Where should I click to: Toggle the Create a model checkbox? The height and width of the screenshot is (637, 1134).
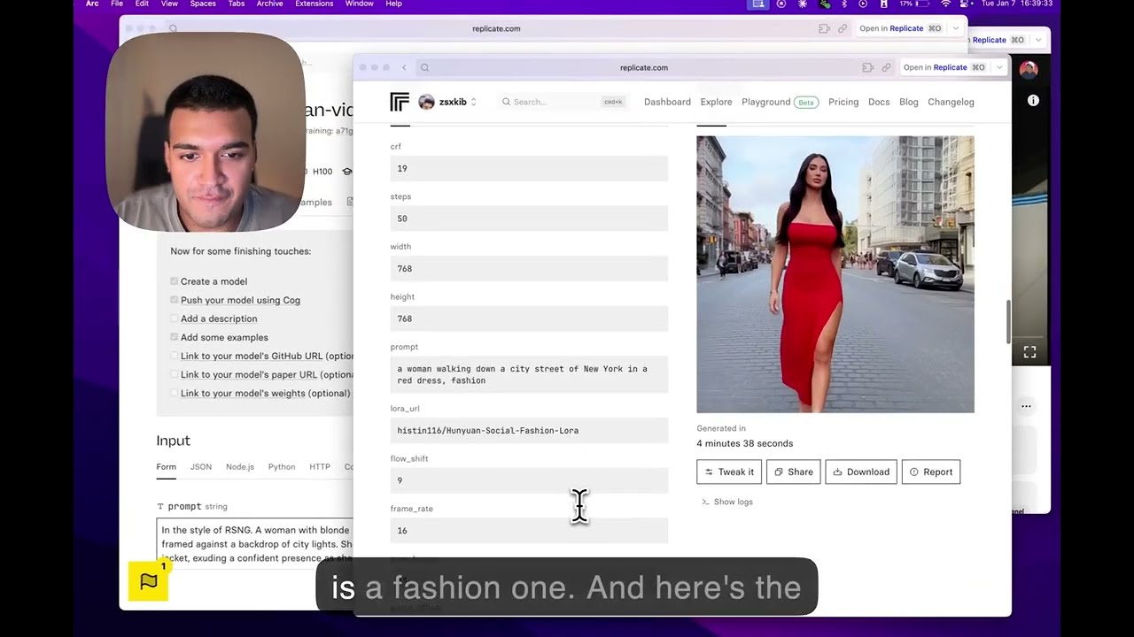pyautogui.click(x=175, y=281)
